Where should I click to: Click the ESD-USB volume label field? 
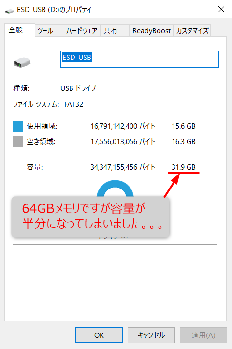(x=140, y=59)
